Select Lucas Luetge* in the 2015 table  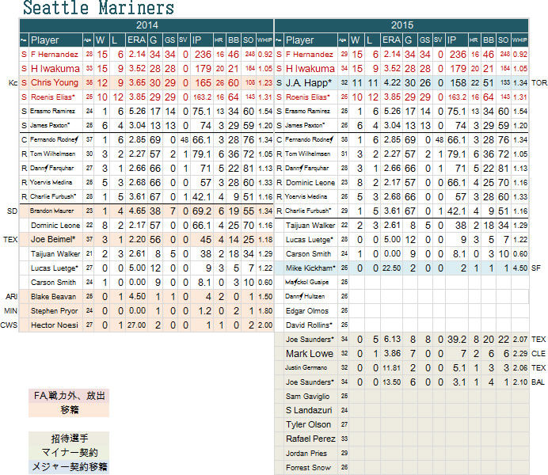tap(310, 240)
